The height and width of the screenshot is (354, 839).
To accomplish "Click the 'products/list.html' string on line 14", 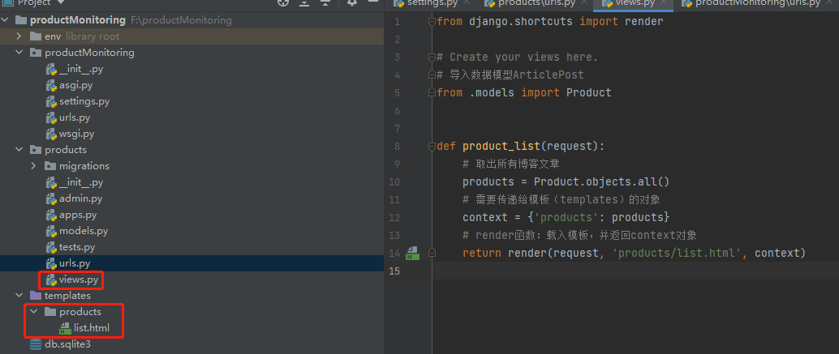I will point(679,253).
